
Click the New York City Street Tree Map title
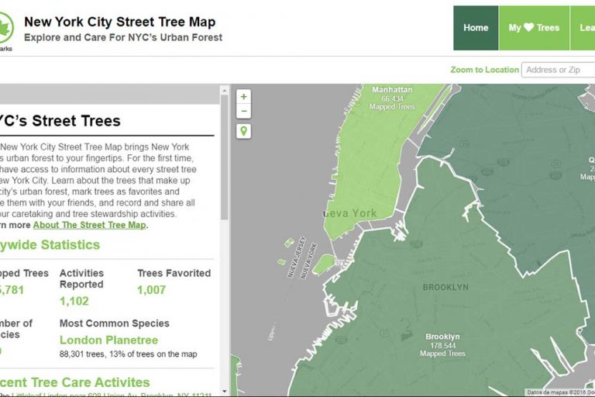120,22
